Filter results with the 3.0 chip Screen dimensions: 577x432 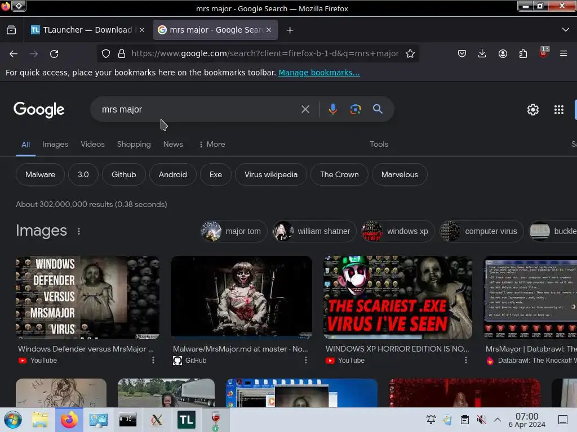click(83, 174)
